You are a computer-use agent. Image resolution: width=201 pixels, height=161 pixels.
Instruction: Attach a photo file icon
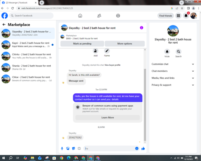[68, 149]
